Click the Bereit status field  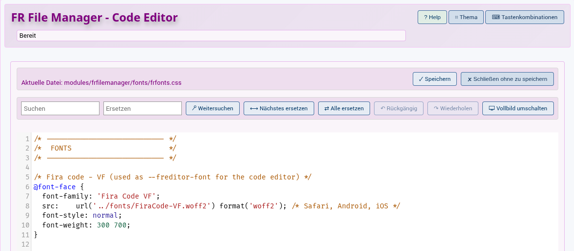coord(211,36)
